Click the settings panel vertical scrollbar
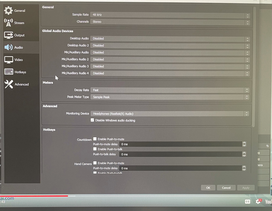This screenshot has width=272, height=211. click(254, 67)
